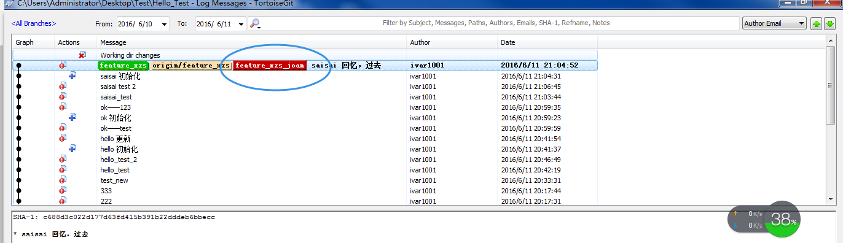Click the modified icon on 'test_new' row
The image size is (843, 243).
click(x=62, y=180)
